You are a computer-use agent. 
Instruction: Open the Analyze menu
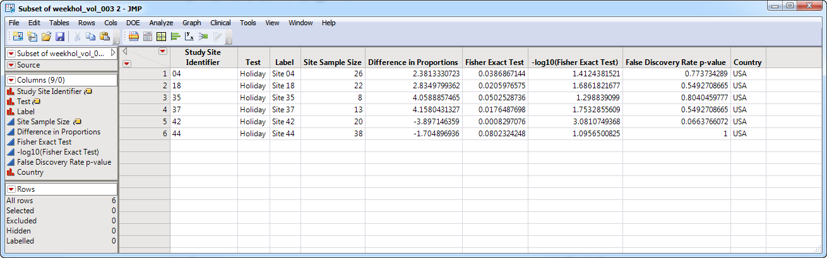160,23
